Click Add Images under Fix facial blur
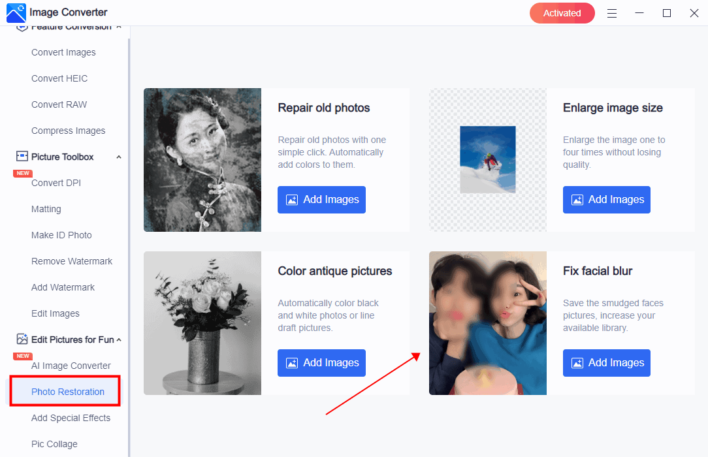This screenshot has width=708, height=457. 607,363
